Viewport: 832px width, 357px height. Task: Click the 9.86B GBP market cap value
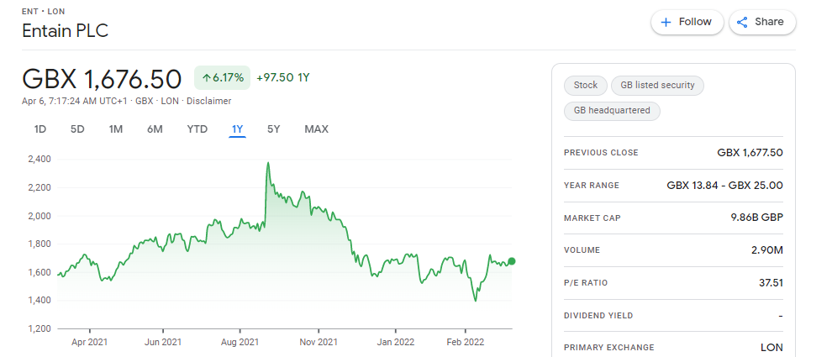coord(756,218)
